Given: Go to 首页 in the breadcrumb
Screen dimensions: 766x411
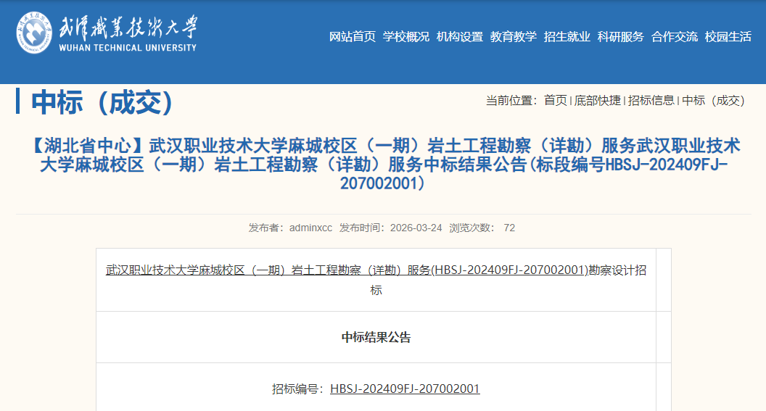Looking at the screenshot, I should click(556, 101).
